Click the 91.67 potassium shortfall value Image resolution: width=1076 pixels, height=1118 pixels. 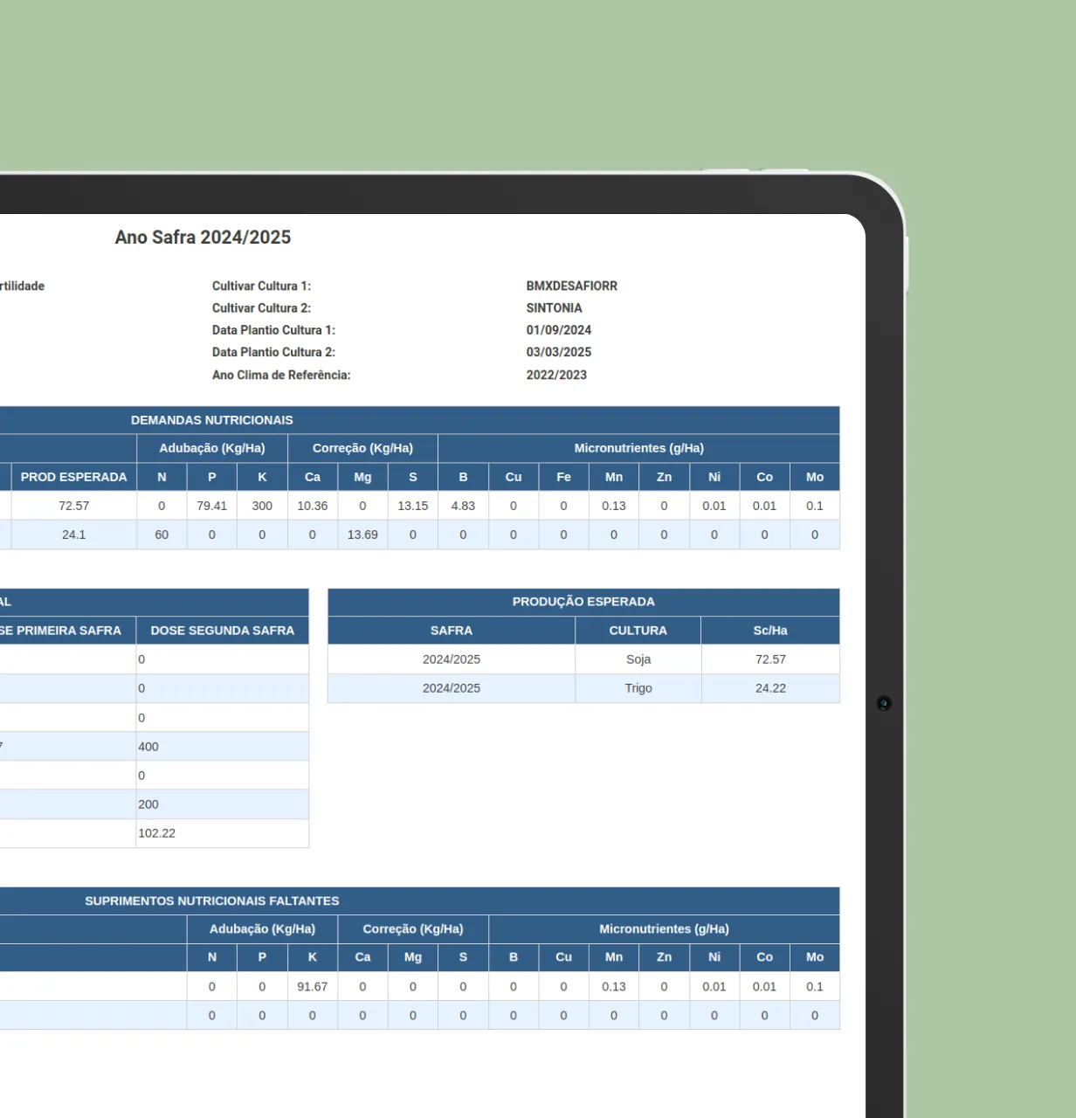pyautogui.click(x=312, y=986)
